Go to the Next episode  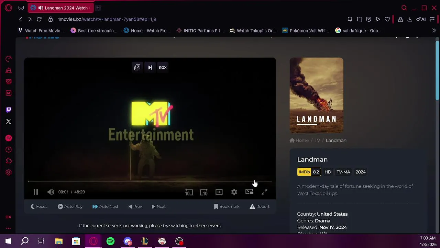coord(158,206)
